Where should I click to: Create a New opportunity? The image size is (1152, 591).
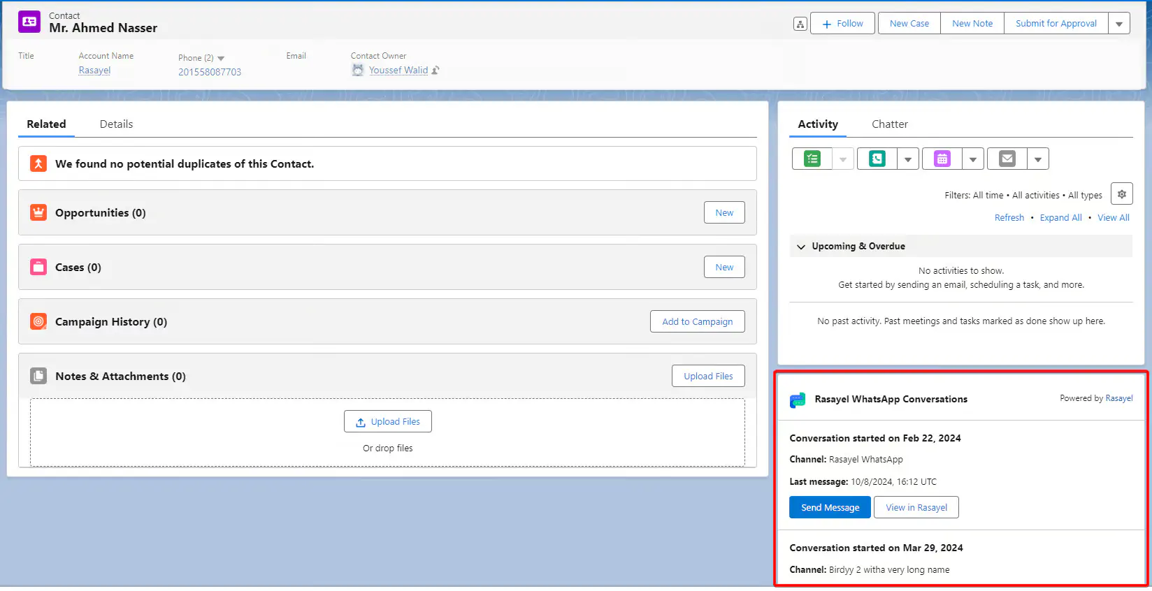(724, 212)
